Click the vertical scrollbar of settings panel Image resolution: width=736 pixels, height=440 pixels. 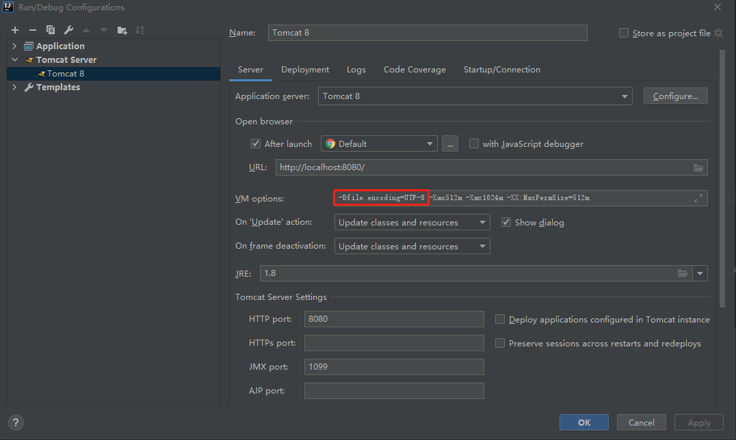(722, 178)
